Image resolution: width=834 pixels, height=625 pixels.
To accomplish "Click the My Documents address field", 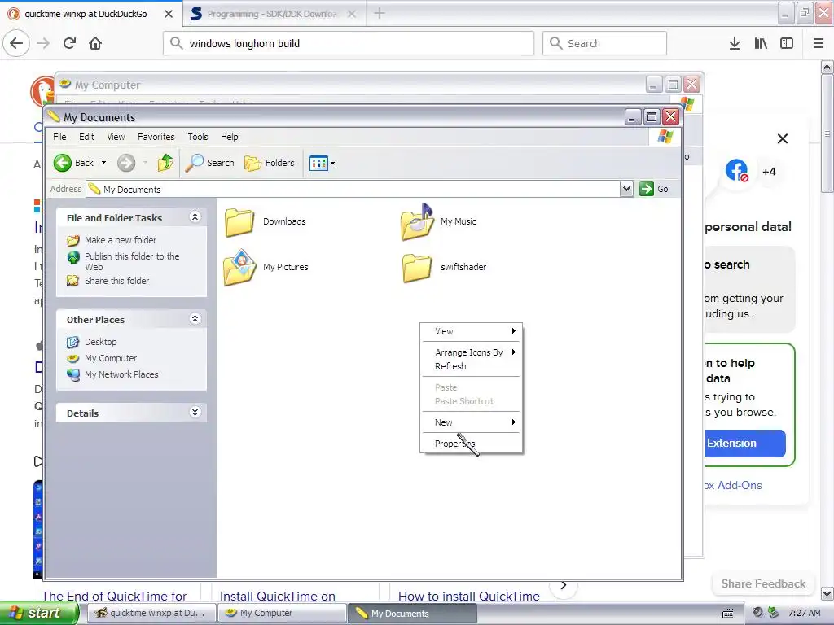I will tap(353, 189).
